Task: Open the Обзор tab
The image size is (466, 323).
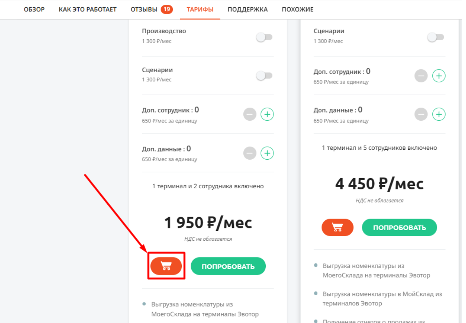Action: [34, 9]
